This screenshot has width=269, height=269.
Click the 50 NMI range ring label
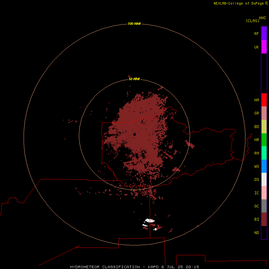[x=134, y=79]
